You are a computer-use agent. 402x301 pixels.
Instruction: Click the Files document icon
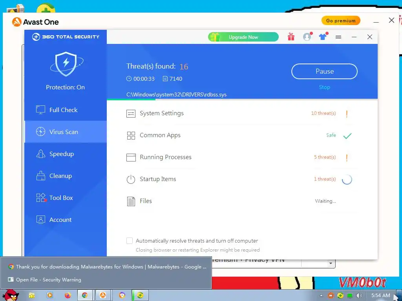pyautogui.click(x=131, y=201)
